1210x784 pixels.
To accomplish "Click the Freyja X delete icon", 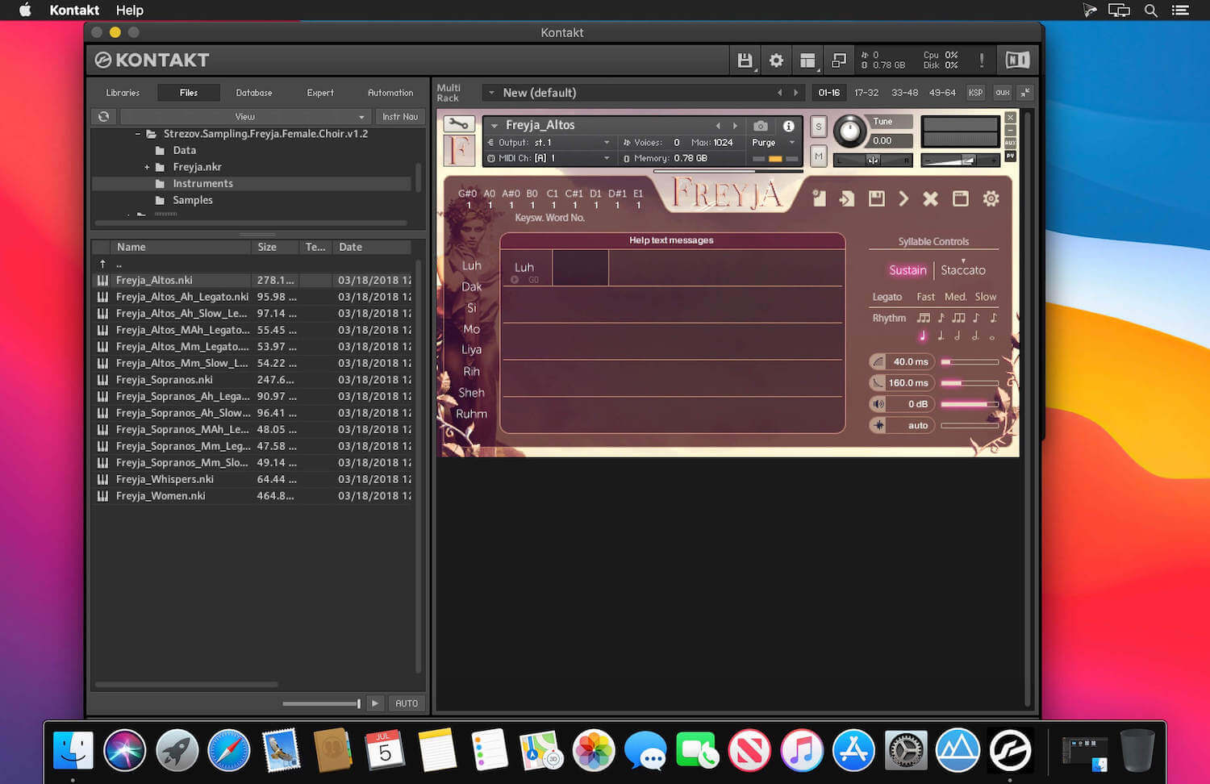I will click(931, 198).
